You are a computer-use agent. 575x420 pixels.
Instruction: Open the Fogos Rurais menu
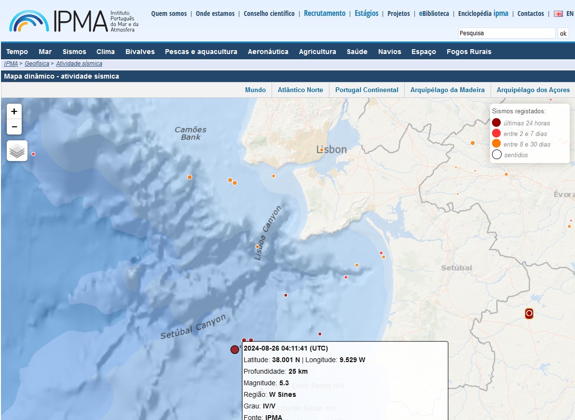click(469, 52)
